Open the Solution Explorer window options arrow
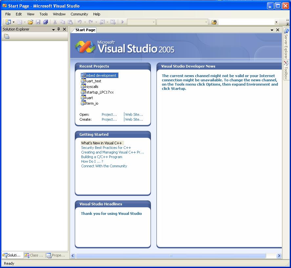 pos(53,29)
